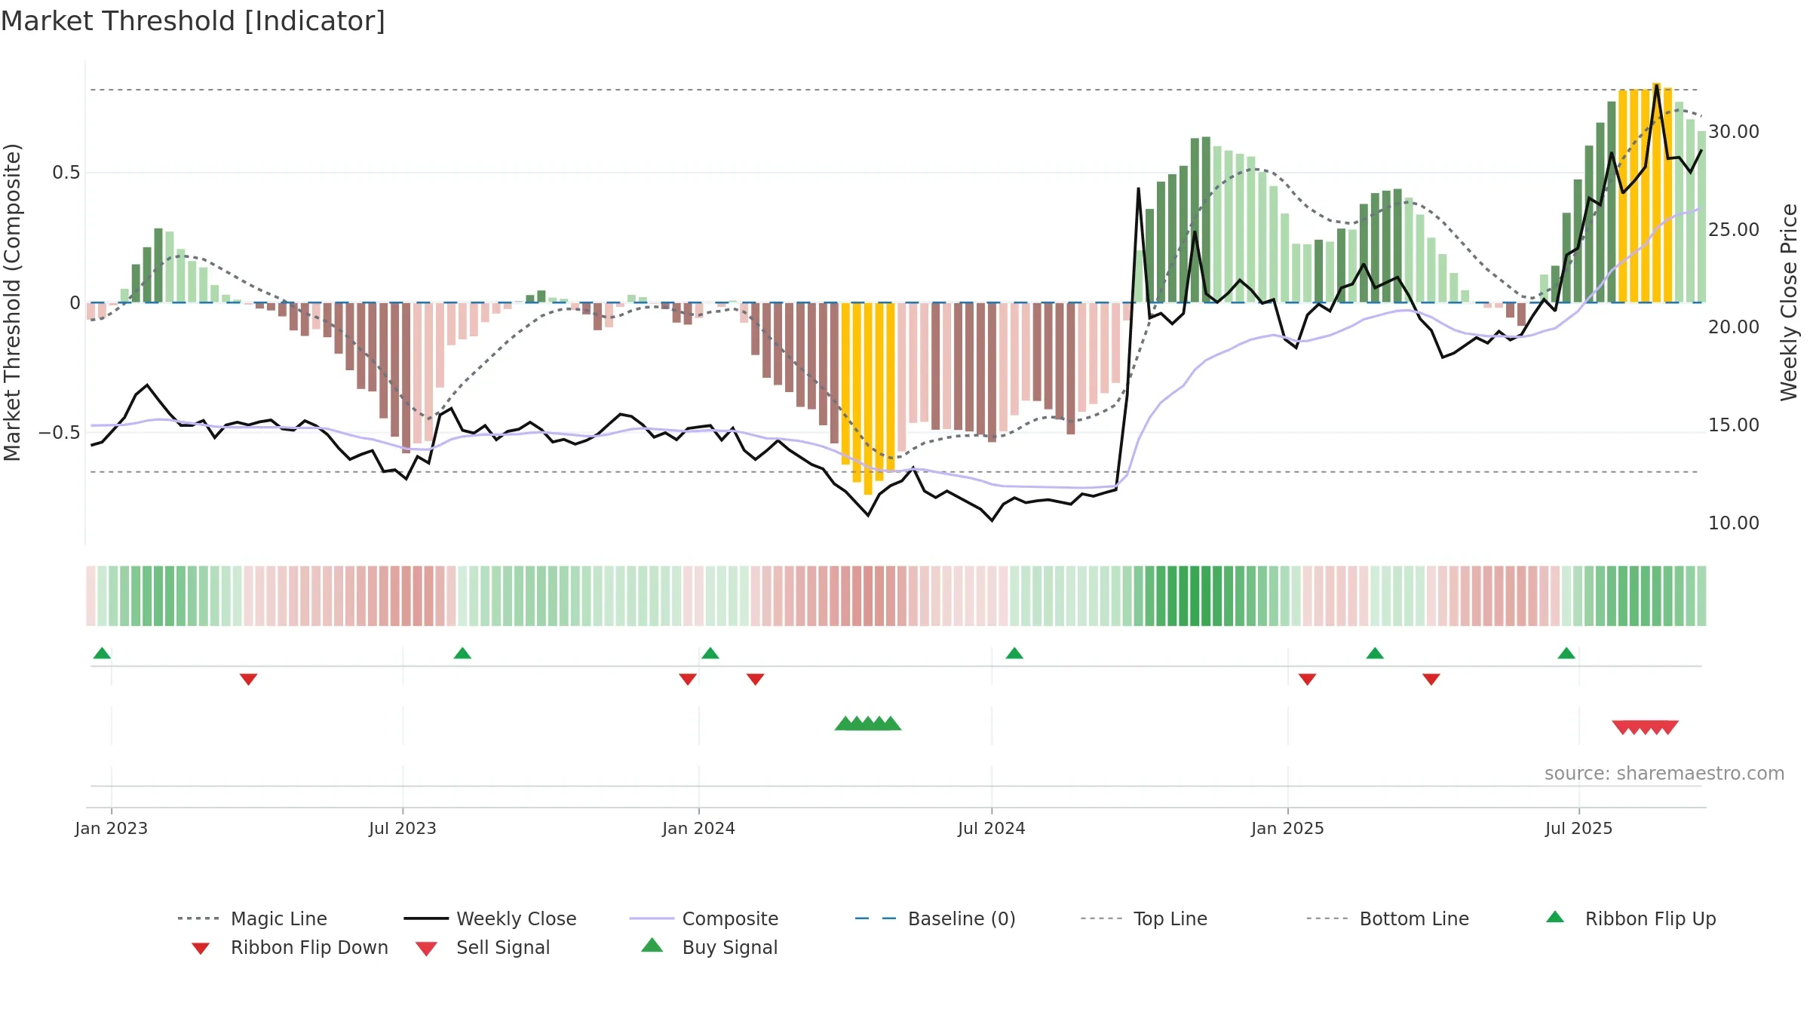Click the Weekly Close Price axis title

click(x=1789, y=302)
